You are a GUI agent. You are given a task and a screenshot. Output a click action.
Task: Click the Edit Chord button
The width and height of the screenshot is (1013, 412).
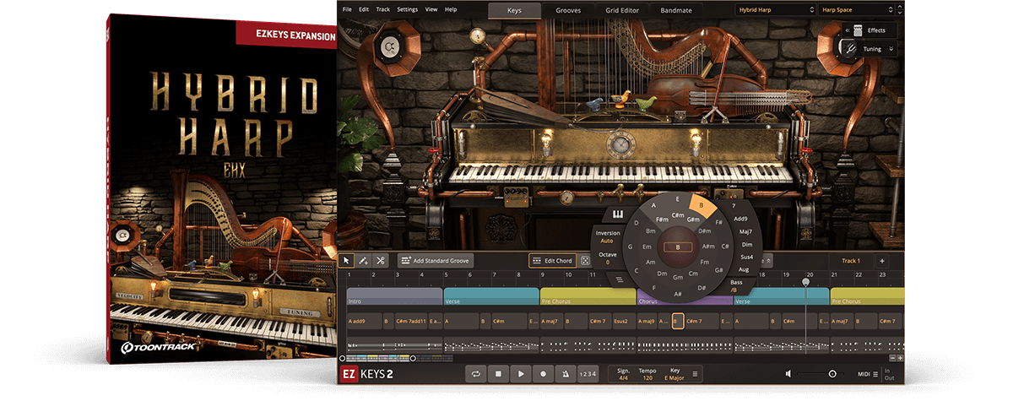pyautogui.click(x=551, y=261)
